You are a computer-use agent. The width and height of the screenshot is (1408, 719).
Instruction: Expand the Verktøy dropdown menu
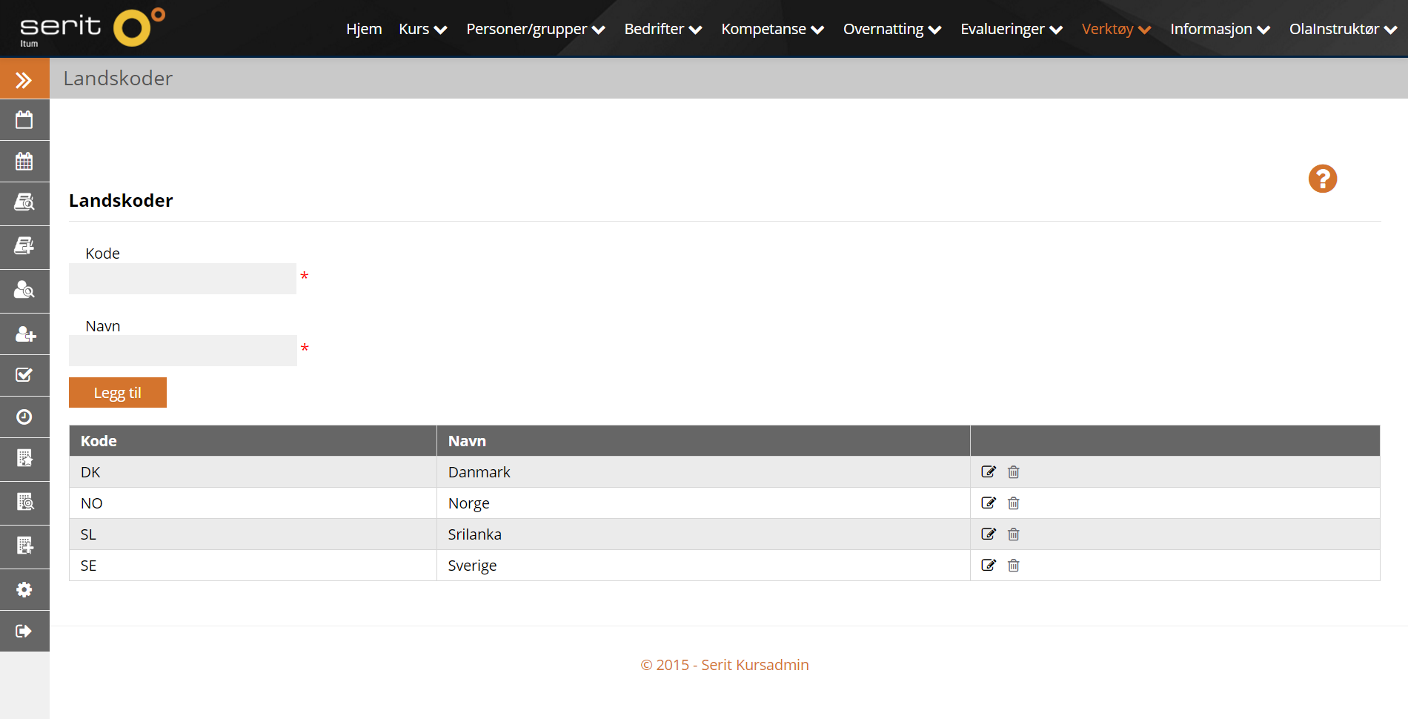(x=1116, y=29)
